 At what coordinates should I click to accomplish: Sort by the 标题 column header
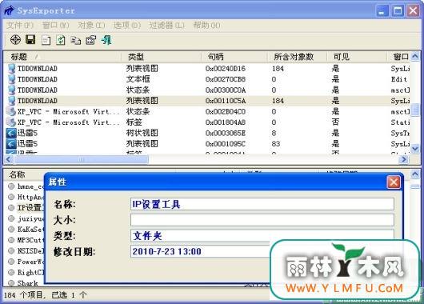point(62,57)
